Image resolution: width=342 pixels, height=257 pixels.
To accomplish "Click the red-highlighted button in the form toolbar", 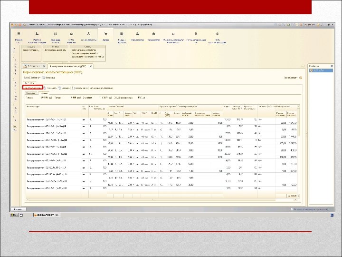I will pyautogui.click(x=33, y=88).
